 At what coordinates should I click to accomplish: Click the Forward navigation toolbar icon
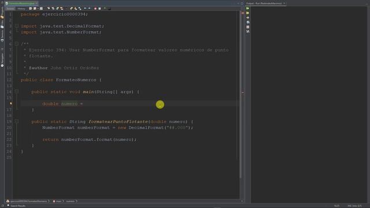41,9
